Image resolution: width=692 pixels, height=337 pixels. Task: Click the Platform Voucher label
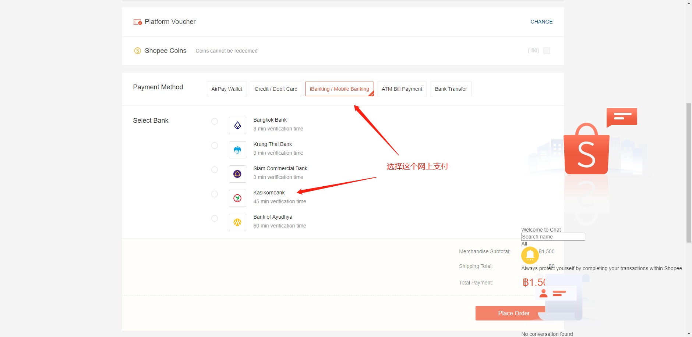tap(170, 22)
